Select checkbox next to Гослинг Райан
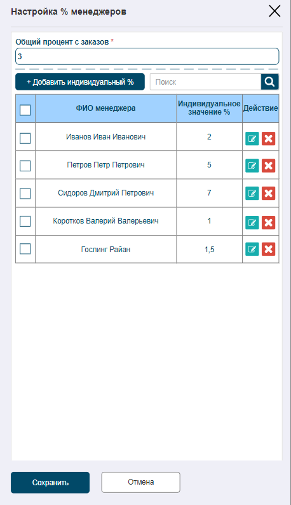The image size is (291, 505). click(25, 248)
